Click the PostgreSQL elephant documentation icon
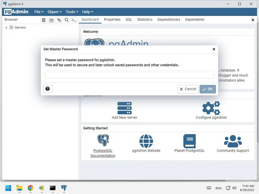The image size is (259, 194). point(103,140)
